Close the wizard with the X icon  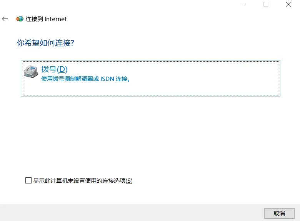click(288, 4)
